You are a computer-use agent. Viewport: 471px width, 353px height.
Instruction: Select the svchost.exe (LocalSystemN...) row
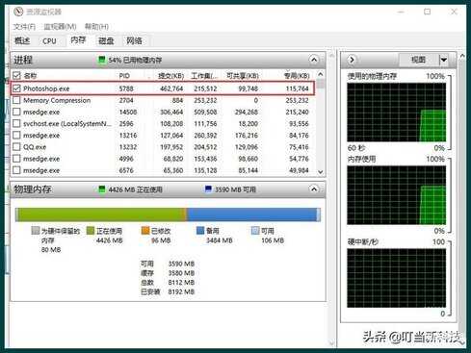point(163,124)
